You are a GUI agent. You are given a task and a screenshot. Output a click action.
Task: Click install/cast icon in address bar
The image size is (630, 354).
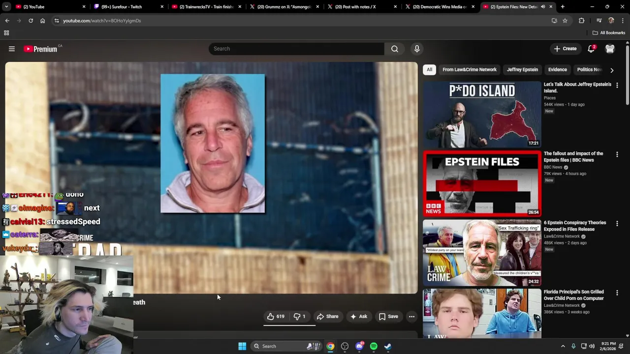pyautogui.click(x=554, y=21)
